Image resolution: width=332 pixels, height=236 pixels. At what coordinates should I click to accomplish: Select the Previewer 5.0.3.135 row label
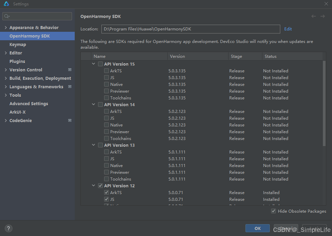click(x=120, y=91)
